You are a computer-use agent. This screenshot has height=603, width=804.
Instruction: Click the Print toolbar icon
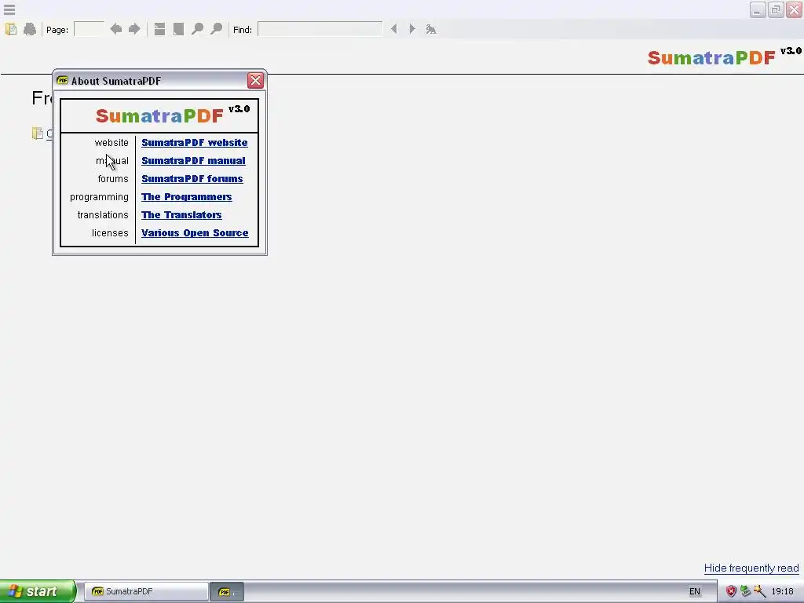[x=30, y=29]
